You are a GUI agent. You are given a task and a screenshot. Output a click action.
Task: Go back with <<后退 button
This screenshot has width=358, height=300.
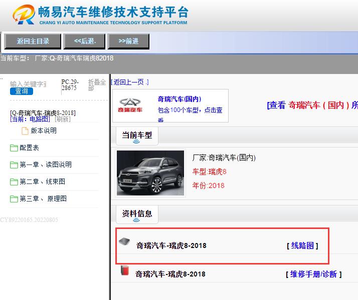coord(84,41)
